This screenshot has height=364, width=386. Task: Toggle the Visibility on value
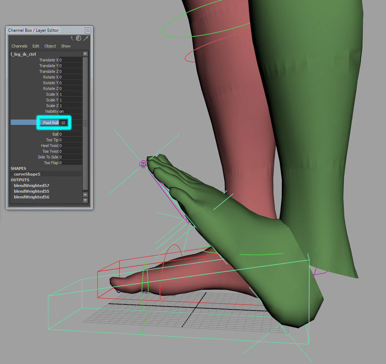tap(71, 111)
